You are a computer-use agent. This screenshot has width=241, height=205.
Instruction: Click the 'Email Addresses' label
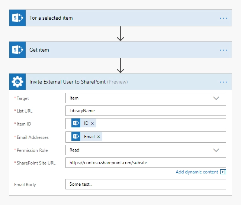(33, 137)
